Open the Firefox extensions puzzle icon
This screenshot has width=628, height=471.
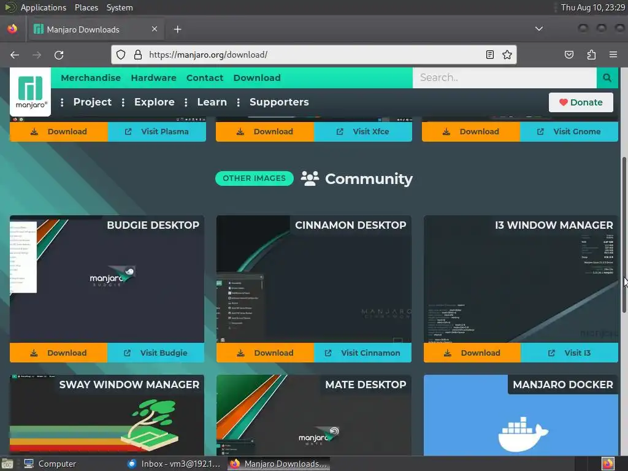591,55
